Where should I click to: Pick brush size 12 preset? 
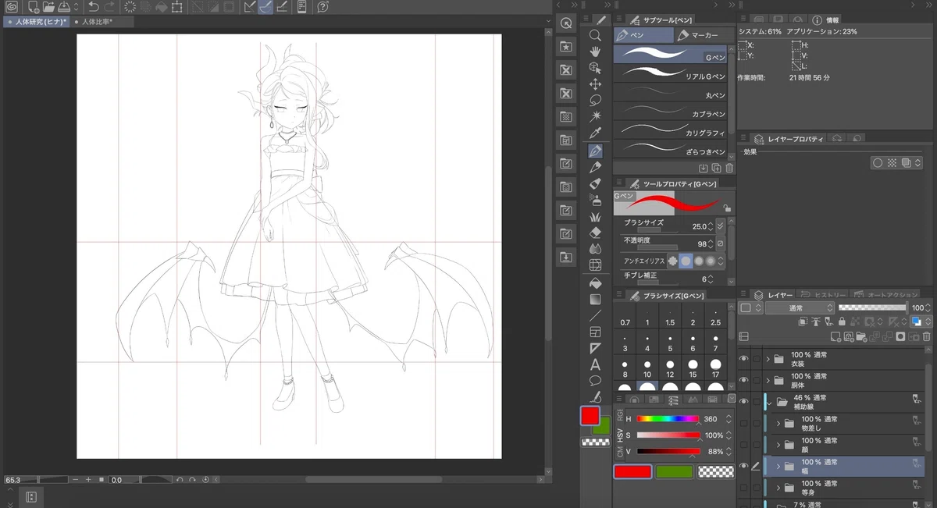coord(670,369)
